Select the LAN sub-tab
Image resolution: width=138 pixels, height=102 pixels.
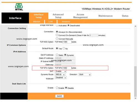point(51,22)
